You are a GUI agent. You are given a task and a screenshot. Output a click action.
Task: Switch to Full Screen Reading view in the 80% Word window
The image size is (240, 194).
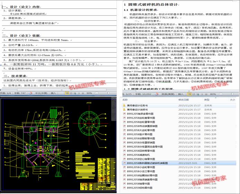click(x=194, y=94)
